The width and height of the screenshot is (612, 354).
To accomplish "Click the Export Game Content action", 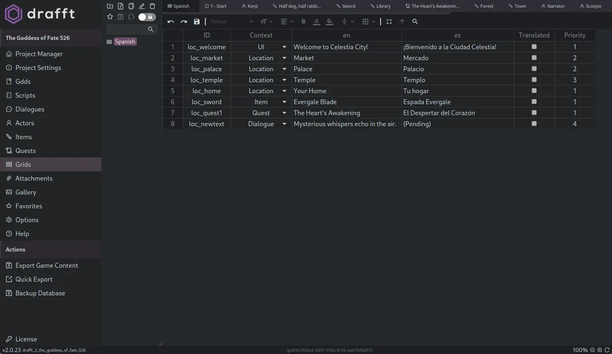I will (46, 265).
